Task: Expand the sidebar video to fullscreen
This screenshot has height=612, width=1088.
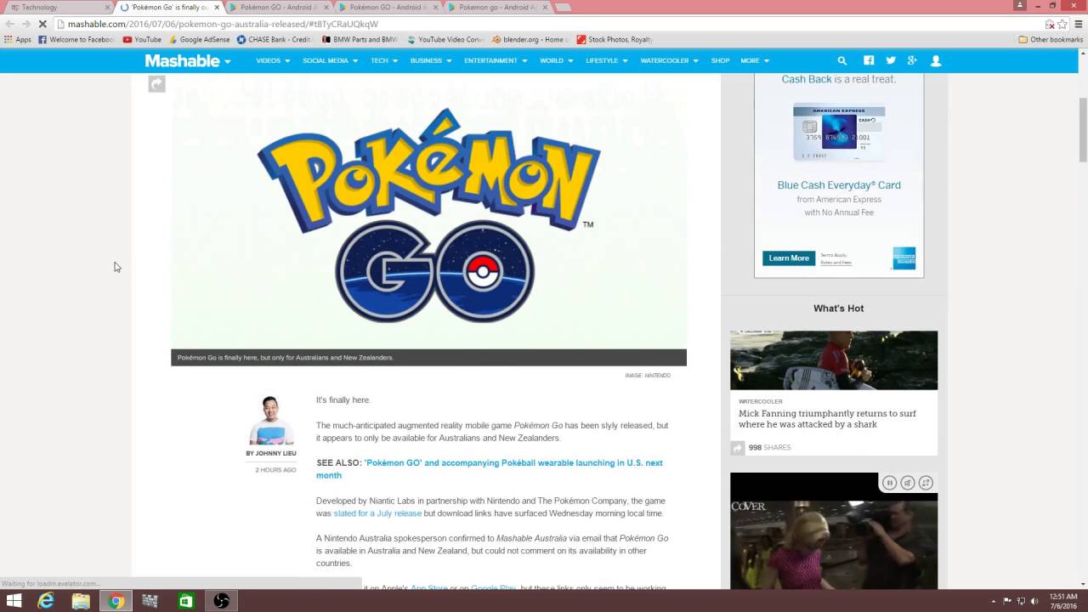Action: click(925, 483)
